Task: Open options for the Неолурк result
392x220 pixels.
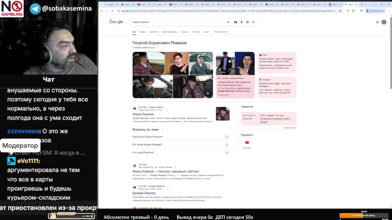Action: 175,167
